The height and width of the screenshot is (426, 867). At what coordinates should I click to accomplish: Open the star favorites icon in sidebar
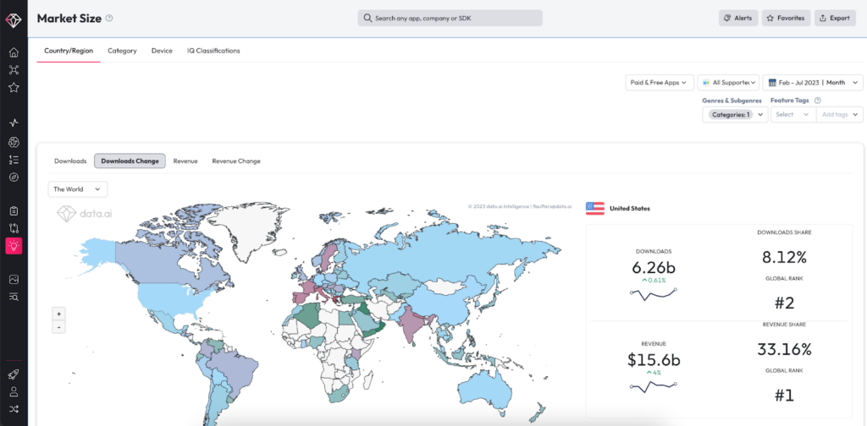pyautogui.click(x=14, y=87)
